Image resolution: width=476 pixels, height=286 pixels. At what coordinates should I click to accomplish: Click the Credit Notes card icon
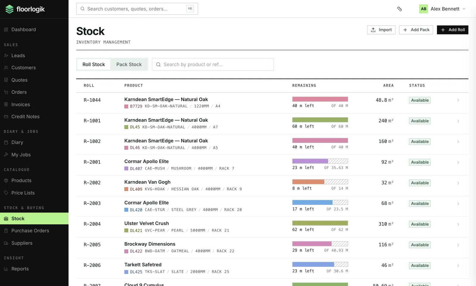(x=6, y=116)
